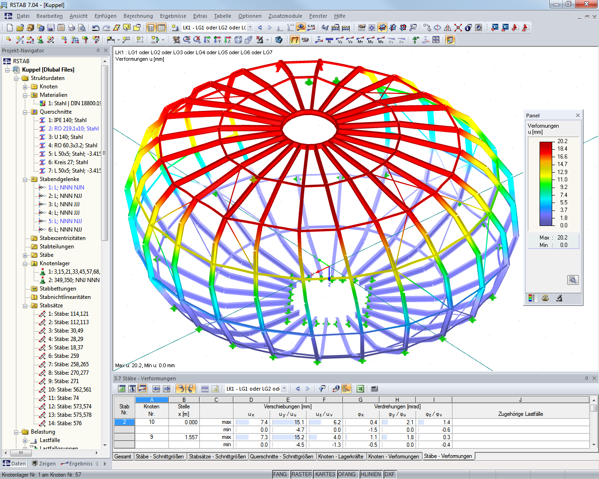Viewport: 599px width, 479px height.
Task: Open load case dropdown in main toolbar
Action: [250, 28]
